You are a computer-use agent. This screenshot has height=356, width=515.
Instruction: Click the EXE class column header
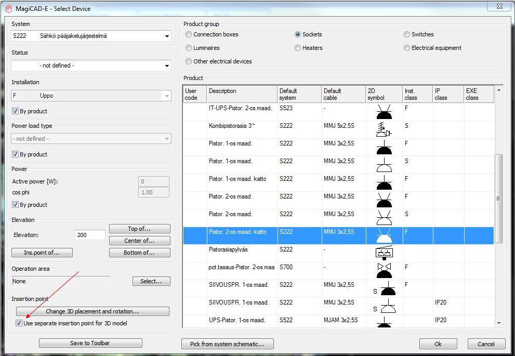pos(479,94)
